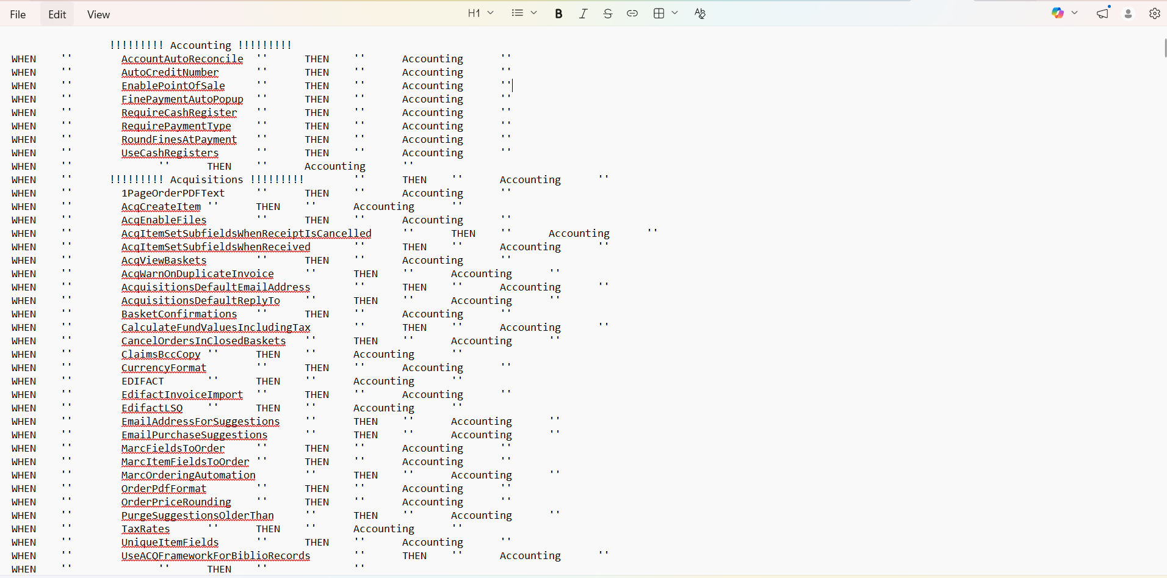Open the View menu
The height and width of the screenshot is (578, 1167).
(x=98, y=14)
